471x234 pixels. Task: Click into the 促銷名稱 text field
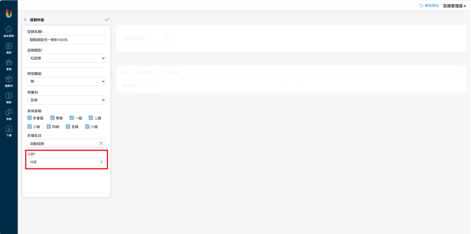pos(66,39)
